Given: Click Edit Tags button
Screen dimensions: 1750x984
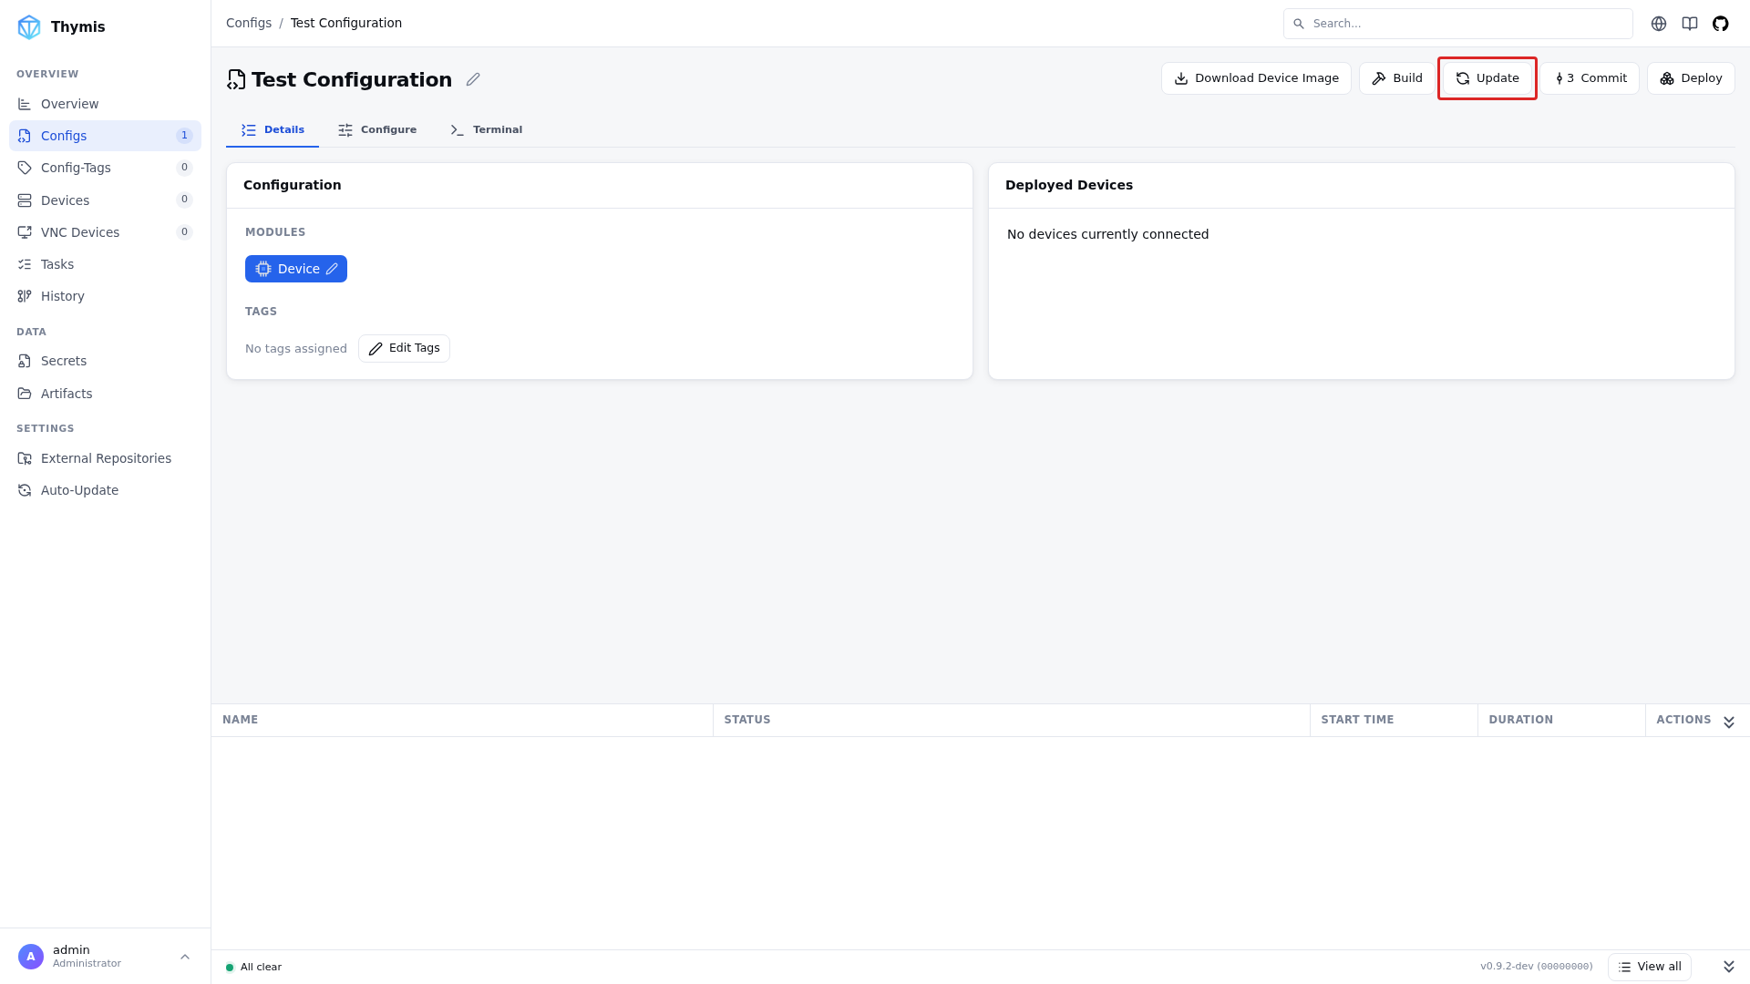Looking at the screenshot, I should click(x=404, y=348).
